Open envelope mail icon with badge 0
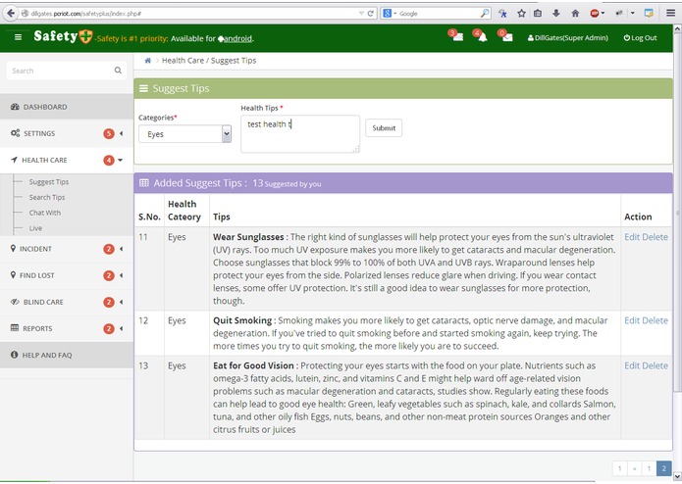This screenshot has width=682, height=484. click(x=505, y=36)
